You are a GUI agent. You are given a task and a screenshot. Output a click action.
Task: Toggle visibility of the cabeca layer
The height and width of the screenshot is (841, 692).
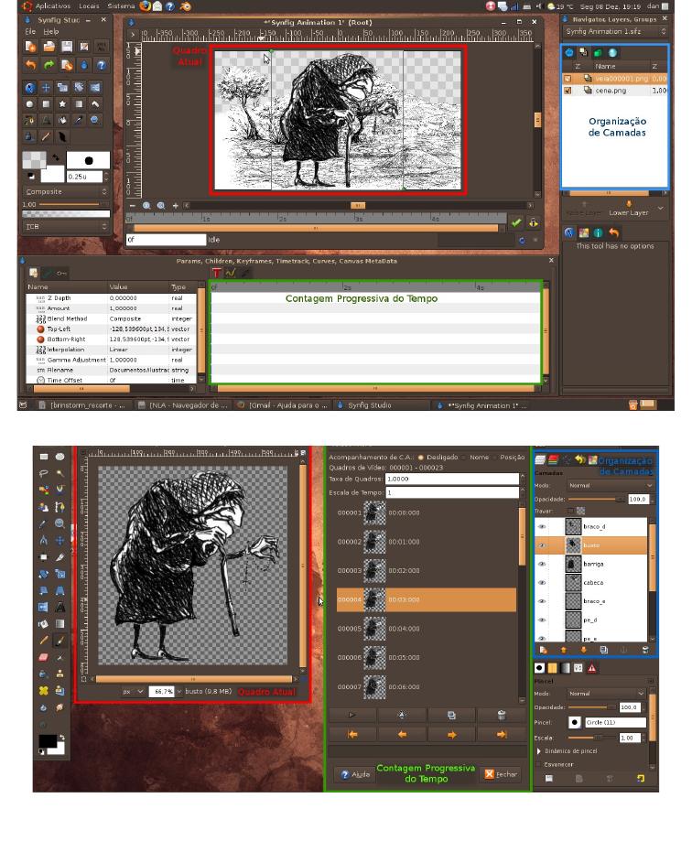(x=542, y=583)
